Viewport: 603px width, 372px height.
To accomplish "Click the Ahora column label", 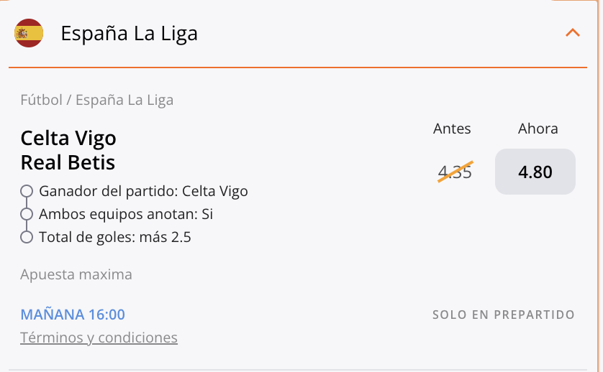I will point(538,129).
